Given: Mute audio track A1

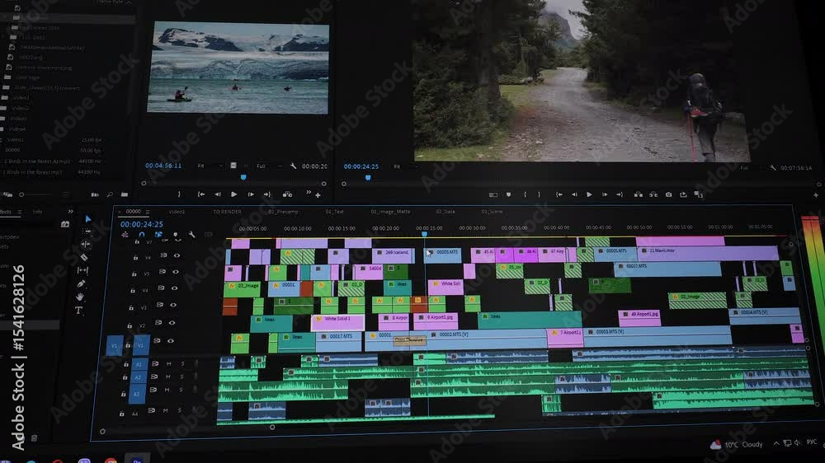Looking at the screenshot, I should (169, 363).
